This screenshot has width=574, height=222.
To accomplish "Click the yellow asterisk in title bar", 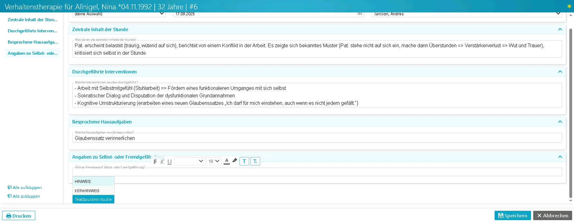I will click(x=569, y=7).
